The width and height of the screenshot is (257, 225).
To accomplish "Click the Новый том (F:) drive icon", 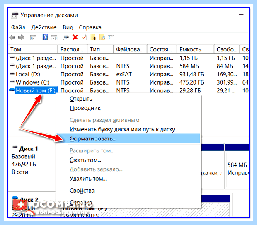I will click(x=12, y=90).
